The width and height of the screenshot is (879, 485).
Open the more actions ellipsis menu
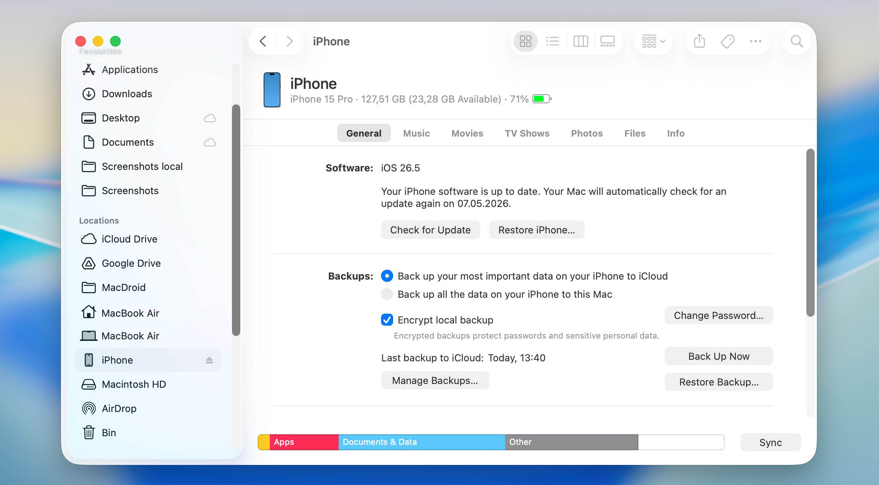[755, 41]
